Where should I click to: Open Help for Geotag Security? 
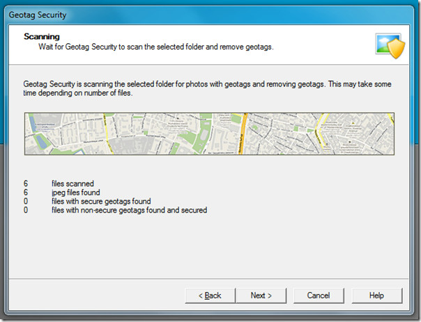376,296
